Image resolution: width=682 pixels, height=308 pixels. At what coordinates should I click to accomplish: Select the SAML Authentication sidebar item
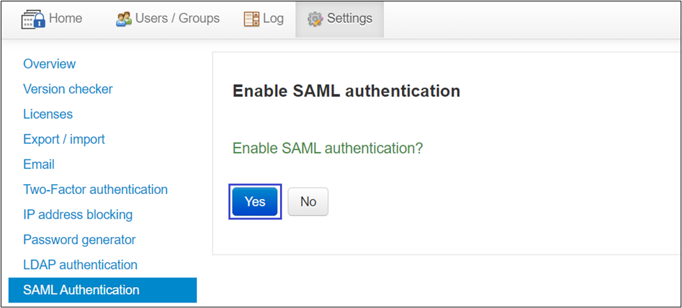pyautogui.click(x=82, y=290)
